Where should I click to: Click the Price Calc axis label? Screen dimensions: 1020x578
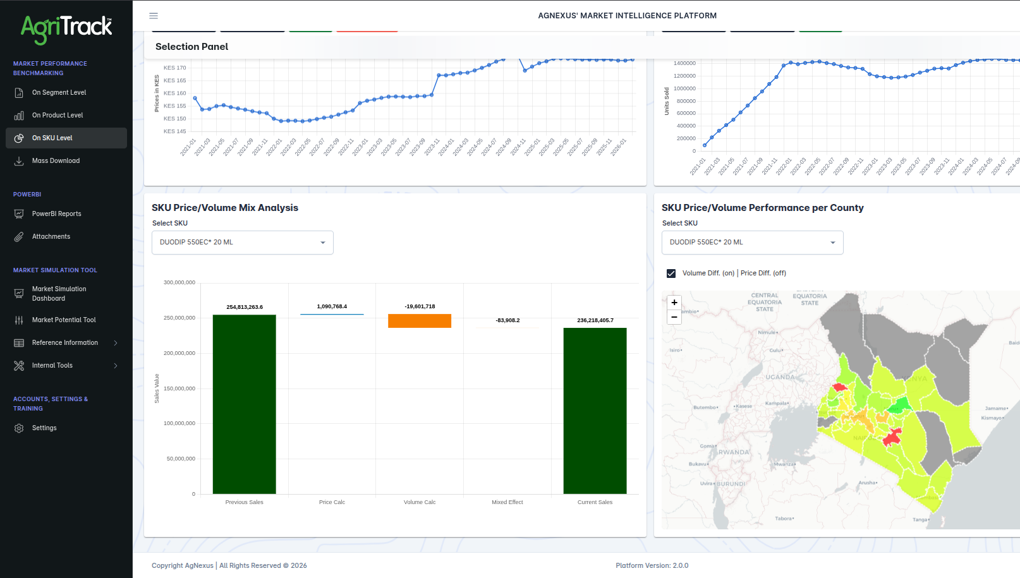pos(332,502)
